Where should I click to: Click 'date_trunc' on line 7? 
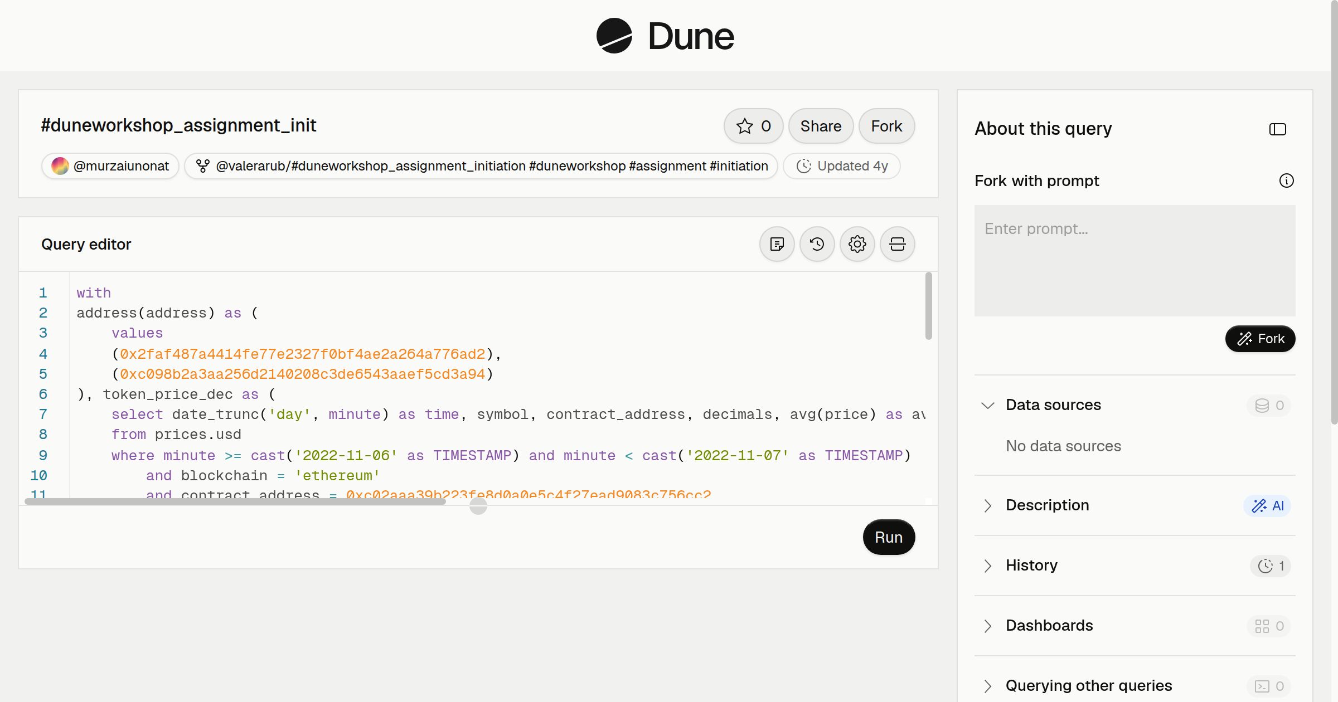coord(216,414)
